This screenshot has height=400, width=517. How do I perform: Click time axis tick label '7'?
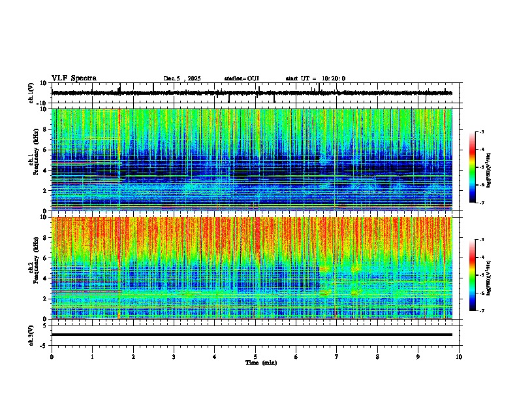pyautogui.click(x=337, y=357)
